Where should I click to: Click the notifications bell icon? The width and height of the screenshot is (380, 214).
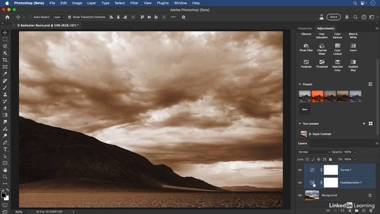point(347,17)
